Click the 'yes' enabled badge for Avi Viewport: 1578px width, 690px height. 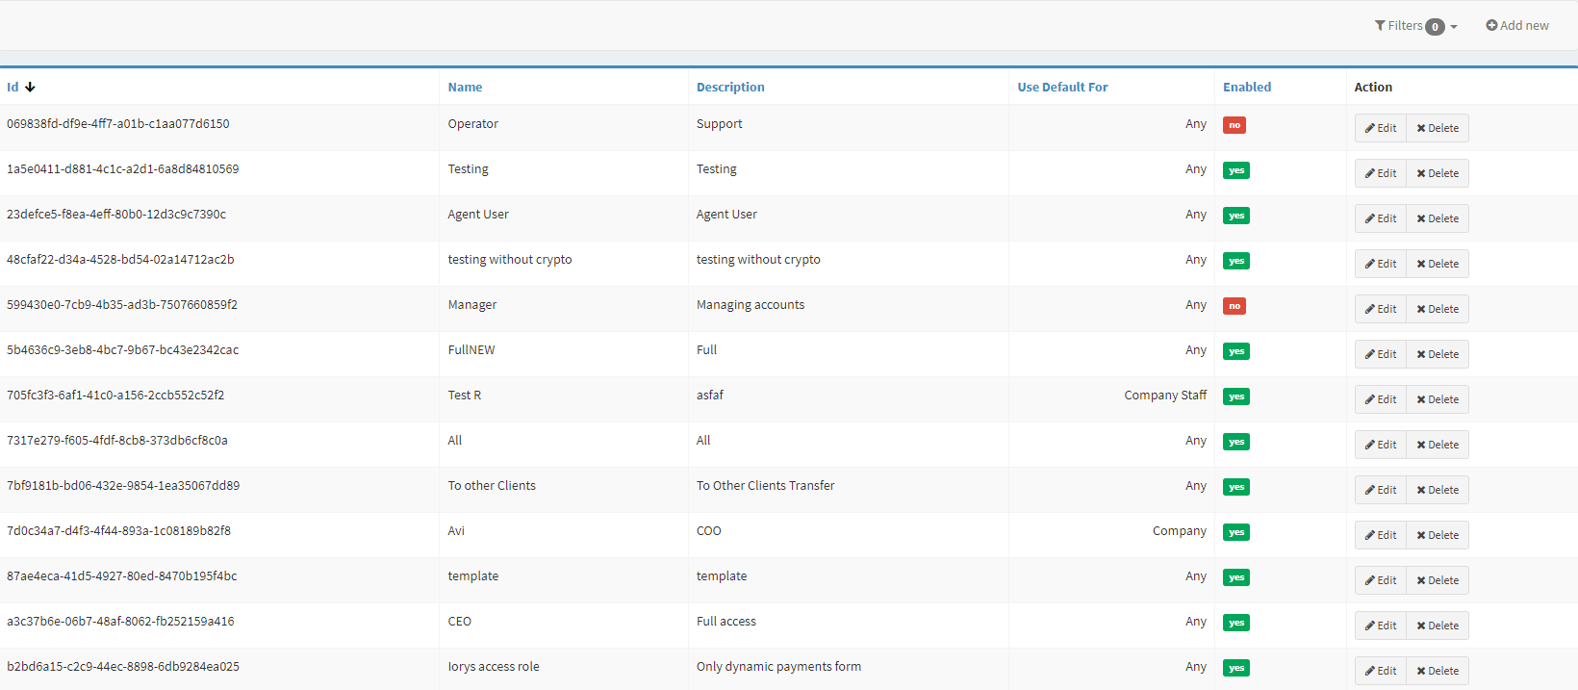(1236, 532)
